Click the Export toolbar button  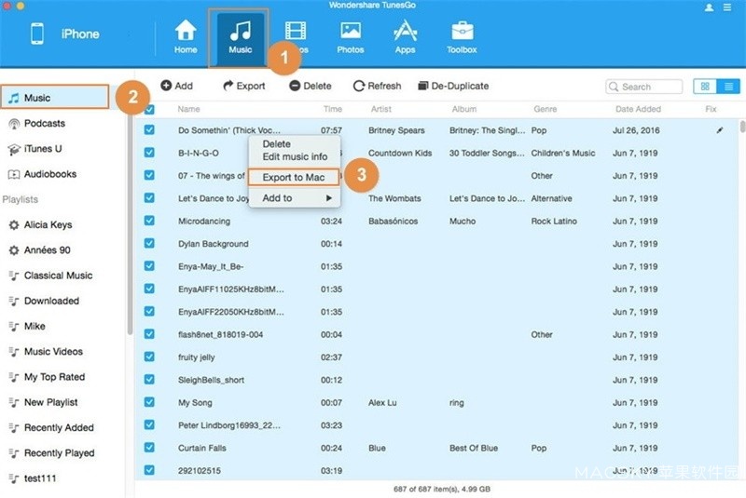[x=243, y=86]
